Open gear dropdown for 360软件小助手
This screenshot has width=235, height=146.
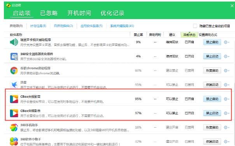[226, 141]
